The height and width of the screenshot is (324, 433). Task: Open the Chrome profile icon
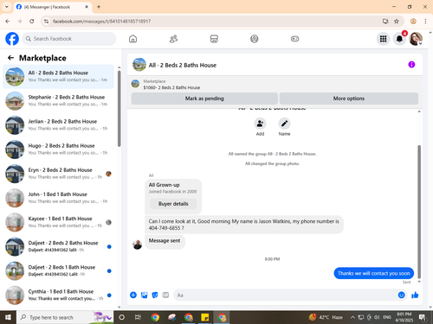[413, 21]
